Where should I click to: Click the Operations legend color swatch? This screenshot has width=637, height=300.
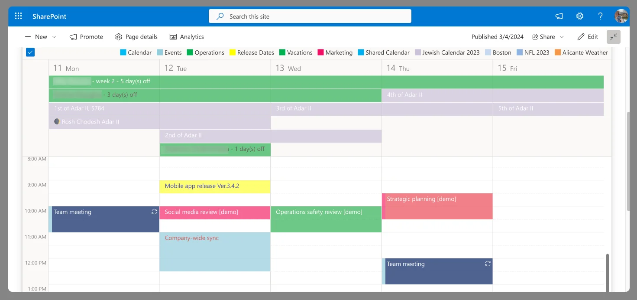190,52
